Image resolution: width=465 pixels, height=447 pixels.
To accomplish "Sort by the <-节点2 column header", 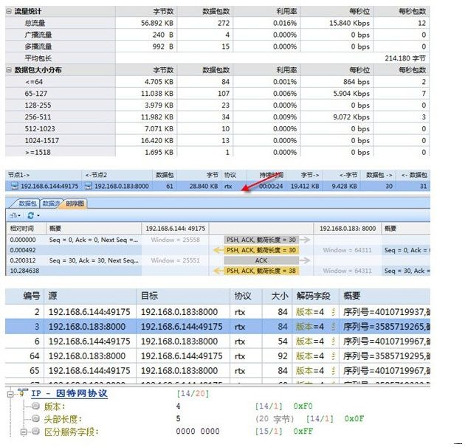I will point(117,175).
